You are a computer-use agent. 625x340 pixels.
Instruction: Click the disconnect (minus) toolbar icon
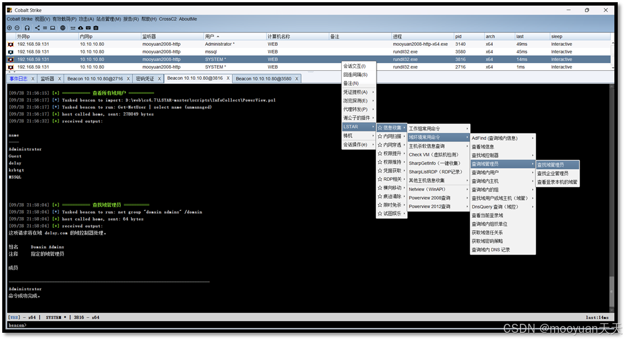[x=17, y=28]
